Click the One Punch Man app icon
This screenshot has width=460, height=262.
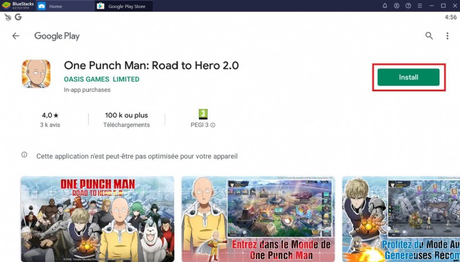tap(36, 75)
